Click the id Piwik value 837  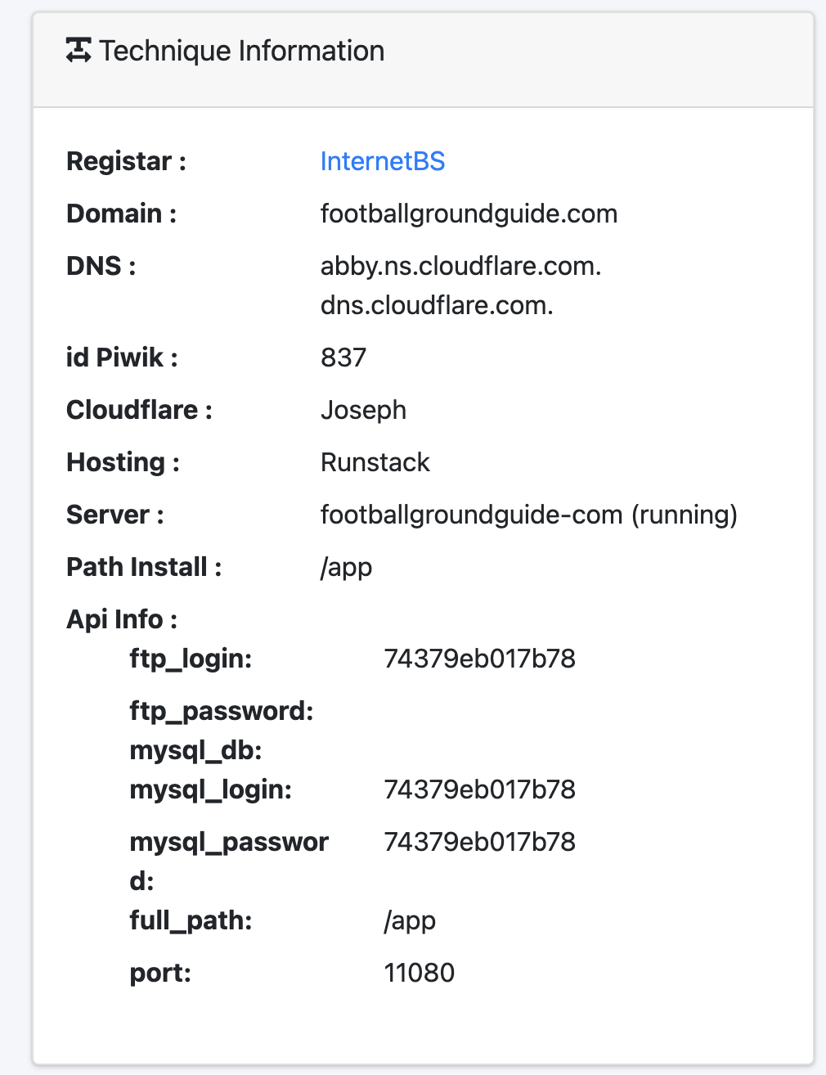click(343, 358)
